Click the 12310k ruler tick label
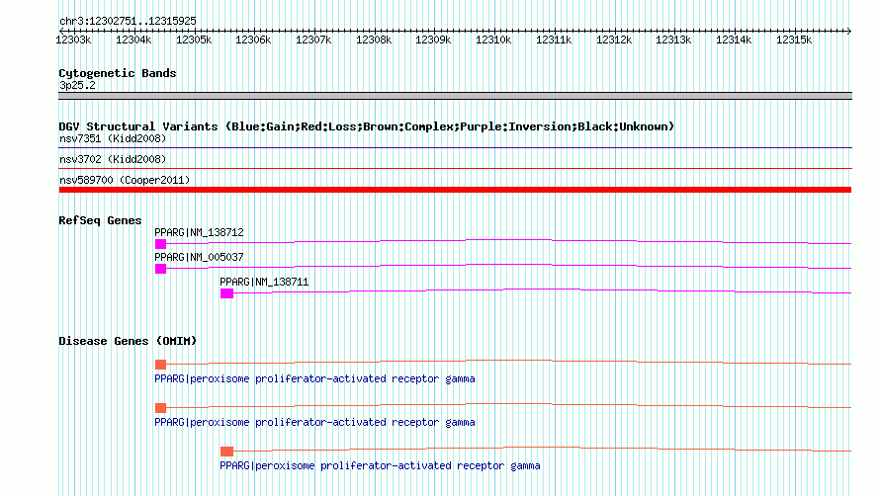The height and width of the screenshot is (496, 880). pos(493,40)
